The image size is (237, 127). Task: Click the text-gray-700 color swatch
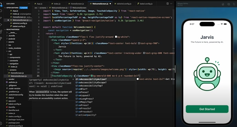[139, 43]
